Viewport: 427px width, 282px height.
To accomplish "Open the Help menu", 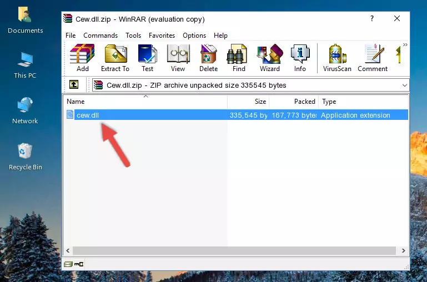I will tap(220, 36).
